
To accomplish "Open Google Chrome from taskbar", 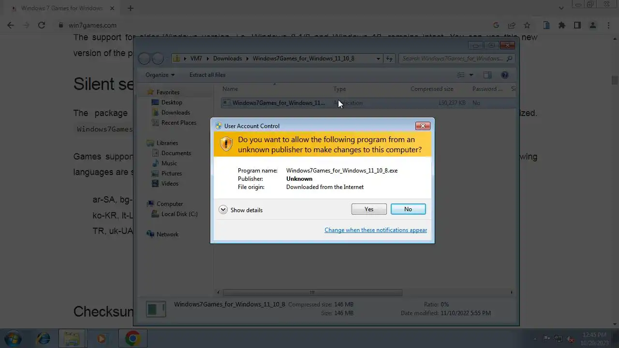I will point(133,339).
